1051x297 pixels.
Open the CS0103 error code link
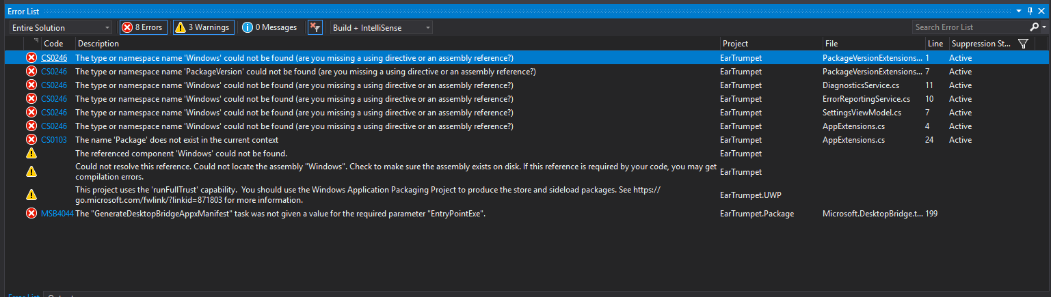(54, 140)
